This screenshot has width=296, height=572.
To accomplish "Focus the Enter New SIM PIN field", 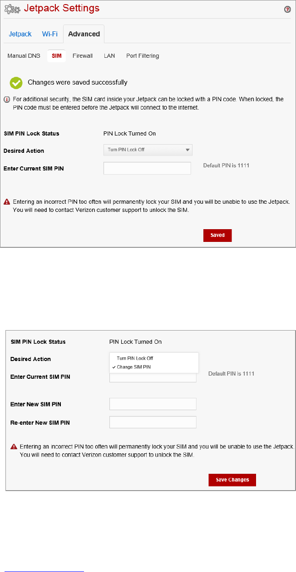I will coord(153,404).
